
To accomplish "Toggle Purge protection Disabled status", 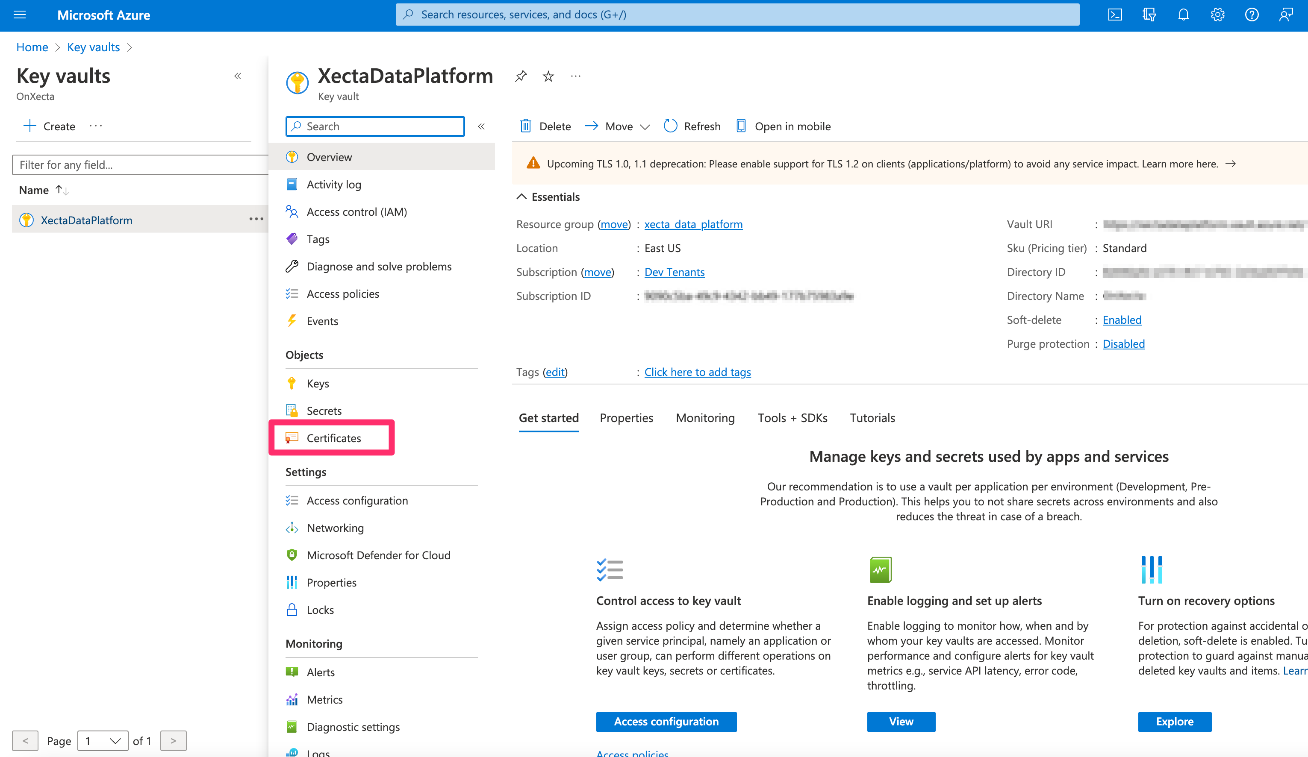I will click(1123, 343).
